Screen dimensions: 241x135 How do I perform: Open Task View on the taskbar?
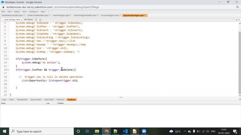click(x=87, y=131)
